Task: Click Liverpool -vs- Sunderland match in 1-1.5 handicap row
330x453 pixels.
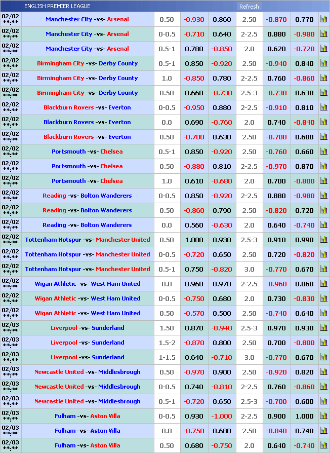Action: (x=87, y=358)
